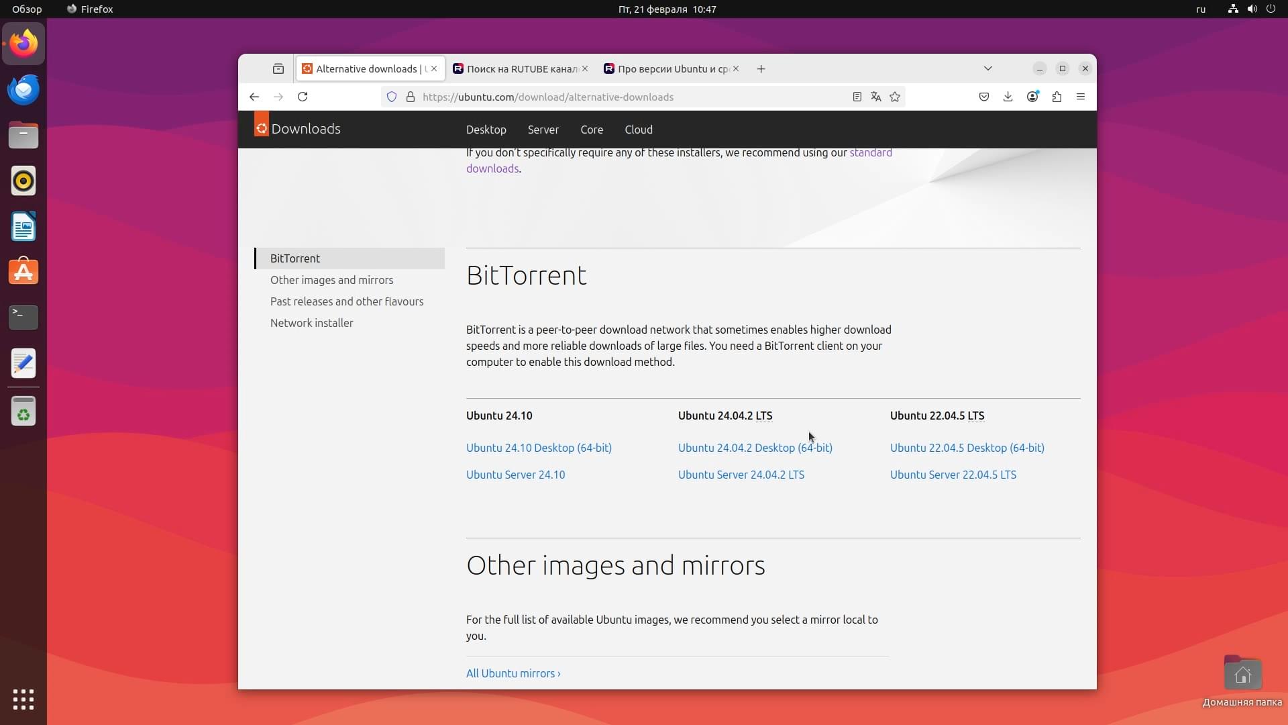Screen dimensions: 1288x725
Task: Bookmark this page with star
Action: click(895, 97)
